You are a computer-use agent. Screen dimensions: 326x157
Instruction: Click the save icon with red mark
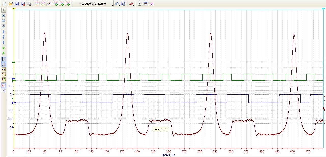(x=23, y=4)
